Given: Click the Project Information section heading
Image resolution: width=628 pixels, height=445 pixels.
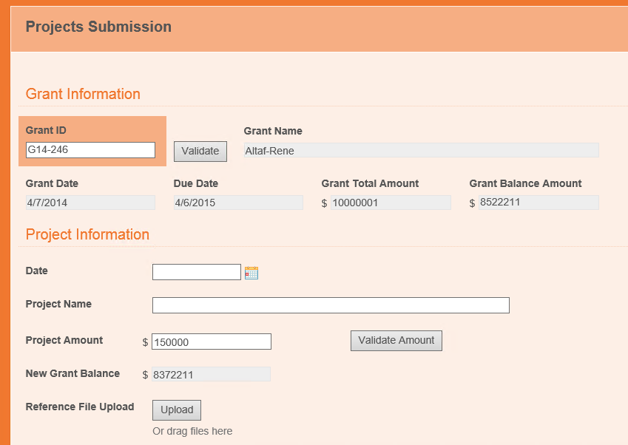Looking at the screenshot, I should (87, 234).
